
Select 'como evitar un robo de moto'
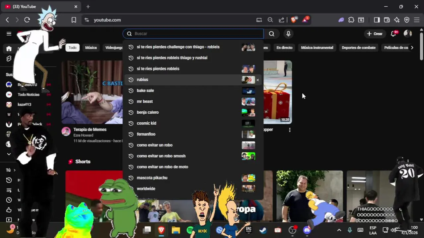click(193, 167)
